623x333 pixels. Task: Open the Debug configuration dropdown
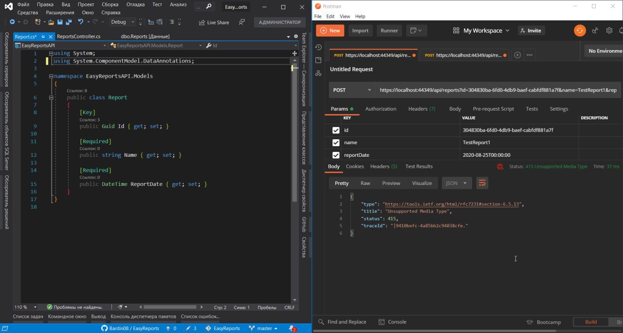[121, 22]
